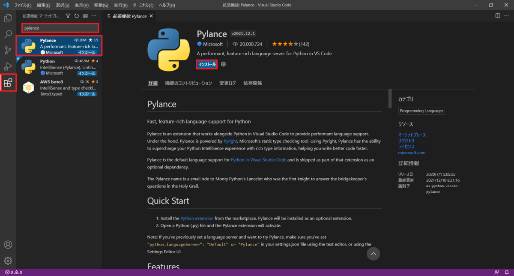Open the 表示(V) menu
Image resolution: width=514 pixels, height=276 pixels.
pos(81,5)
